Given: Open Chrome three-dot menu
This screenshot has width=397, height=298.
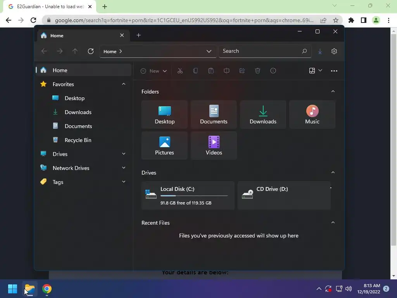Looking at the screenshot, I should [x=388, y=20].
